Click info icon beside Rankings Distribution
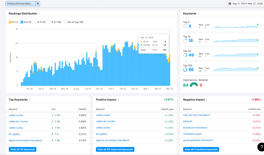Image resolution: width=264 pixels, height=155 pixels. (39, 13)
